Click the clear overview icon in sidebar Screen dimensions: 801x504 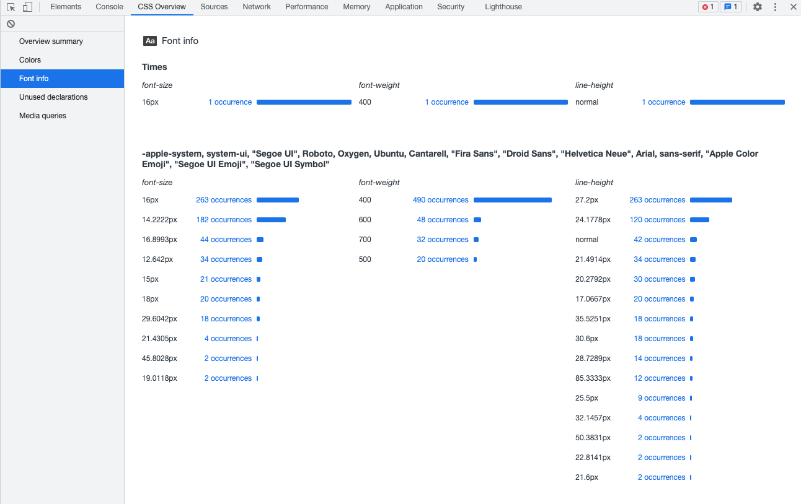pos(11,23)
